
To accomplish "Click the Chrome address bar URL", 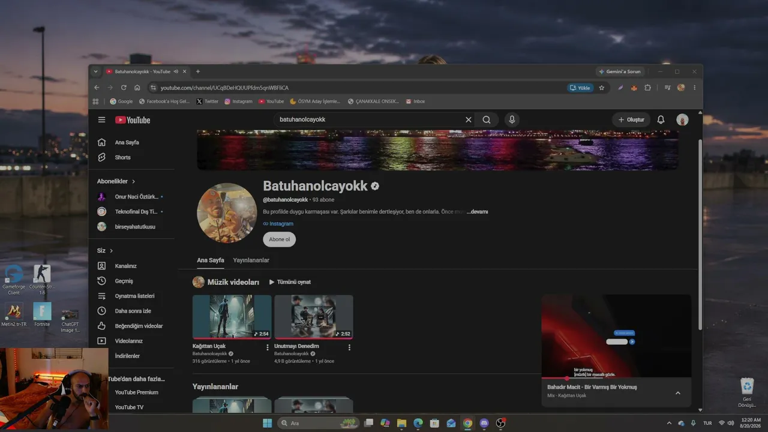I will tap(224, 88).
